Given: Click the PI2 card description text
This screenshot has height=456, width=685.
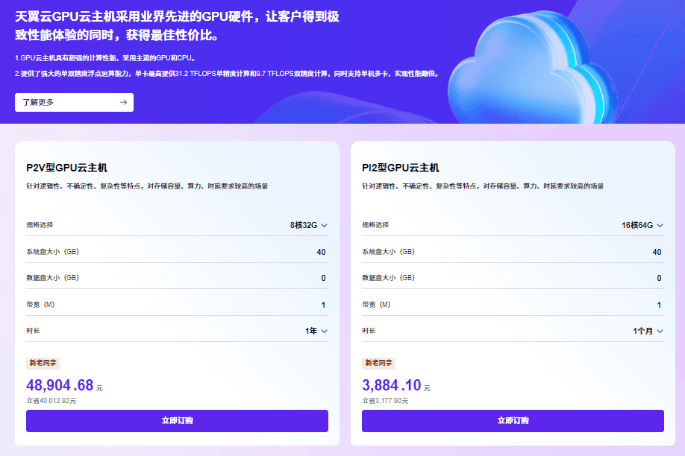Looking at the screenshot, I should click(x=483, y=186).
